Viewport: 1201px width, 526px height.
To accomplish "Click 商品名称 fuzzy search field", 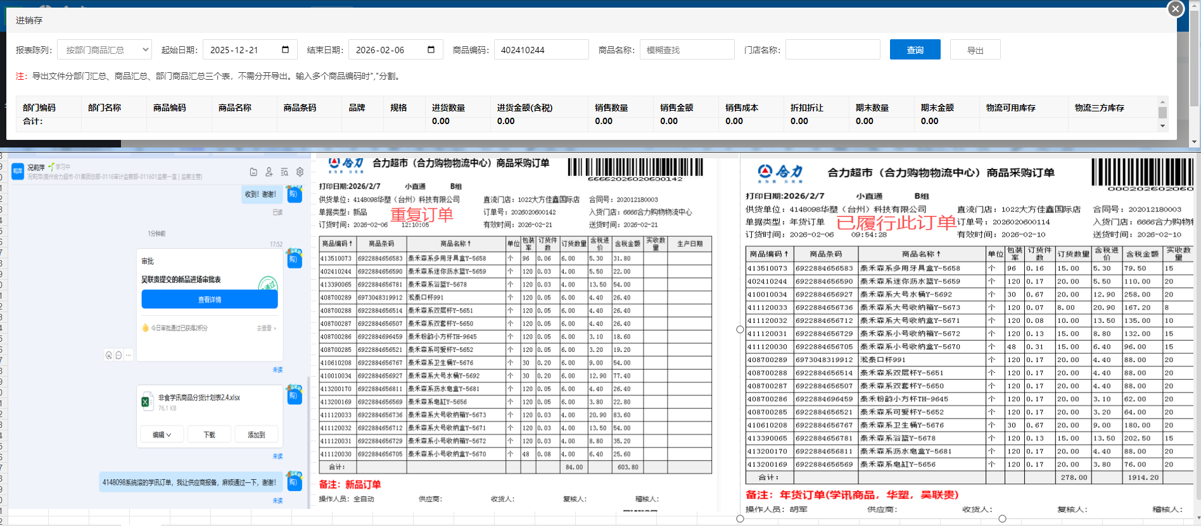I will [687, 50].
